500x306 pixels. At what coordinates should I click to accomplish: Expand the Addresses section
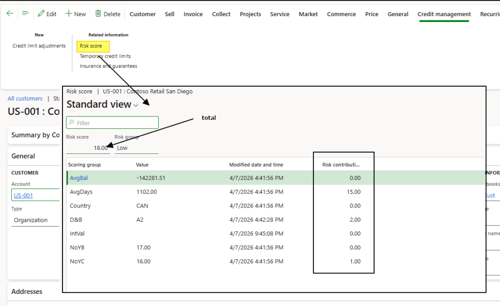coord(27,291)
